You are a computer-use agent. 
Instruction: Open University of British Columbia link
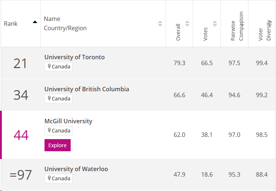pyautogui.click(x=86, y=89)
